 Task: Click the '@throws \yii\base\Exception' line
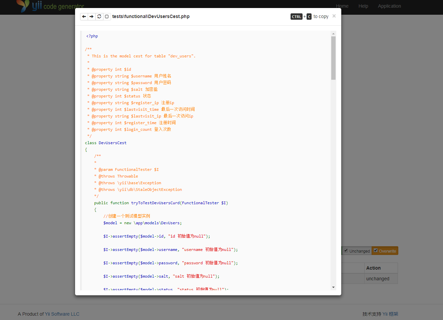[128, 183]
